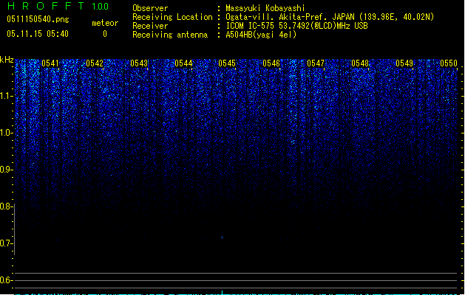This screenshot has width=465, height=295.
Task: Click the HROFFT 1.0.0 title text
Action: 58,6
